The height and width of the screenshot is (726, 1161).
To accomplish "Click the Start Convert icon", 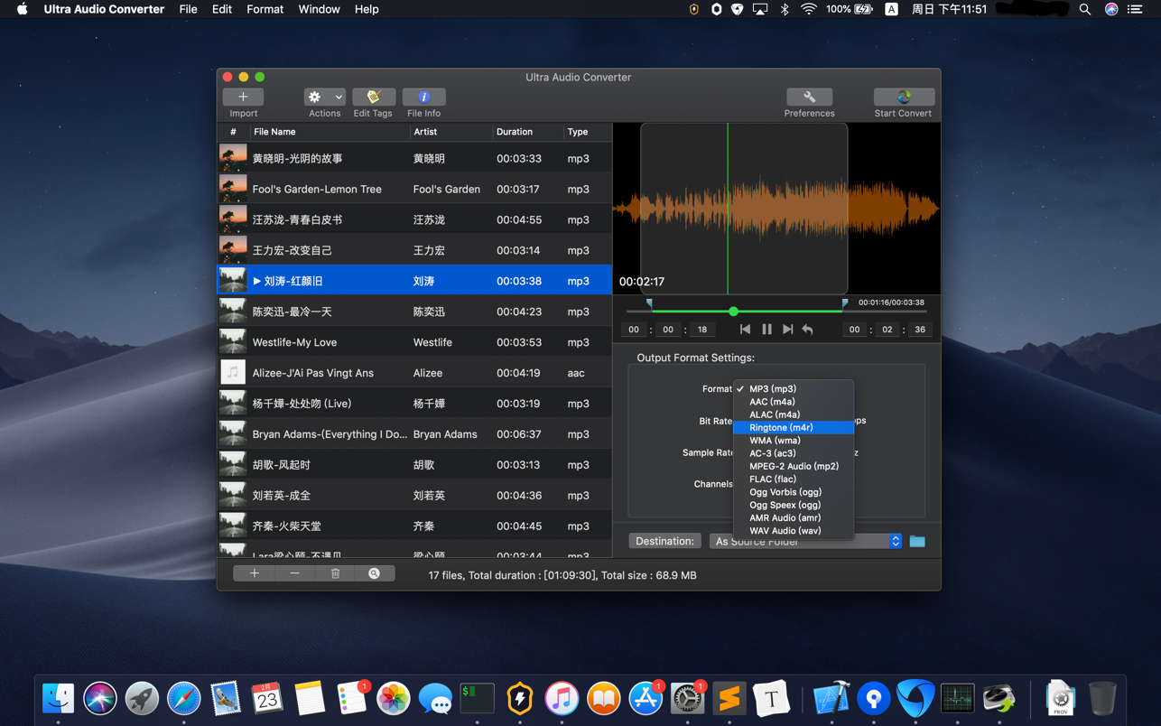I will [903, 97].
